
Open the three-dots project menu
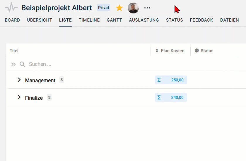[147, 8]
